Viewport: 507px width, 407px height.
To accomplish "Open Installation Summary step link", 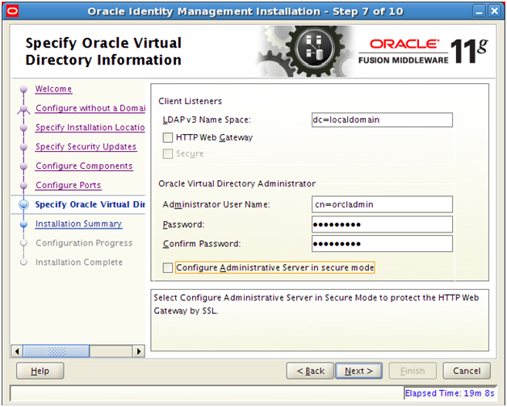I will click(78, 224).
